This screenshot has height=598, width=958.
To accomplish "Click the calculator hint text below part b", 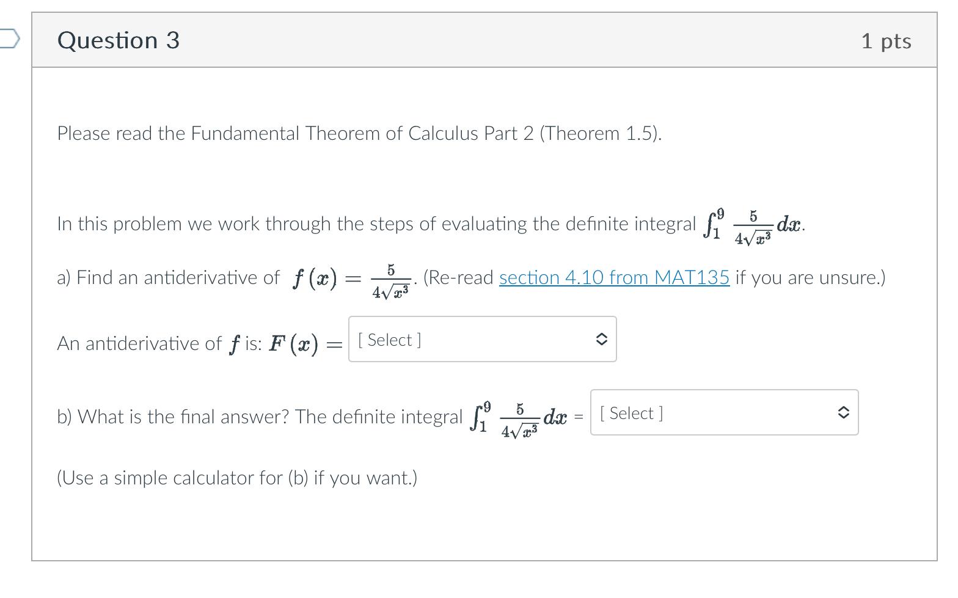I will pos(236,478).
